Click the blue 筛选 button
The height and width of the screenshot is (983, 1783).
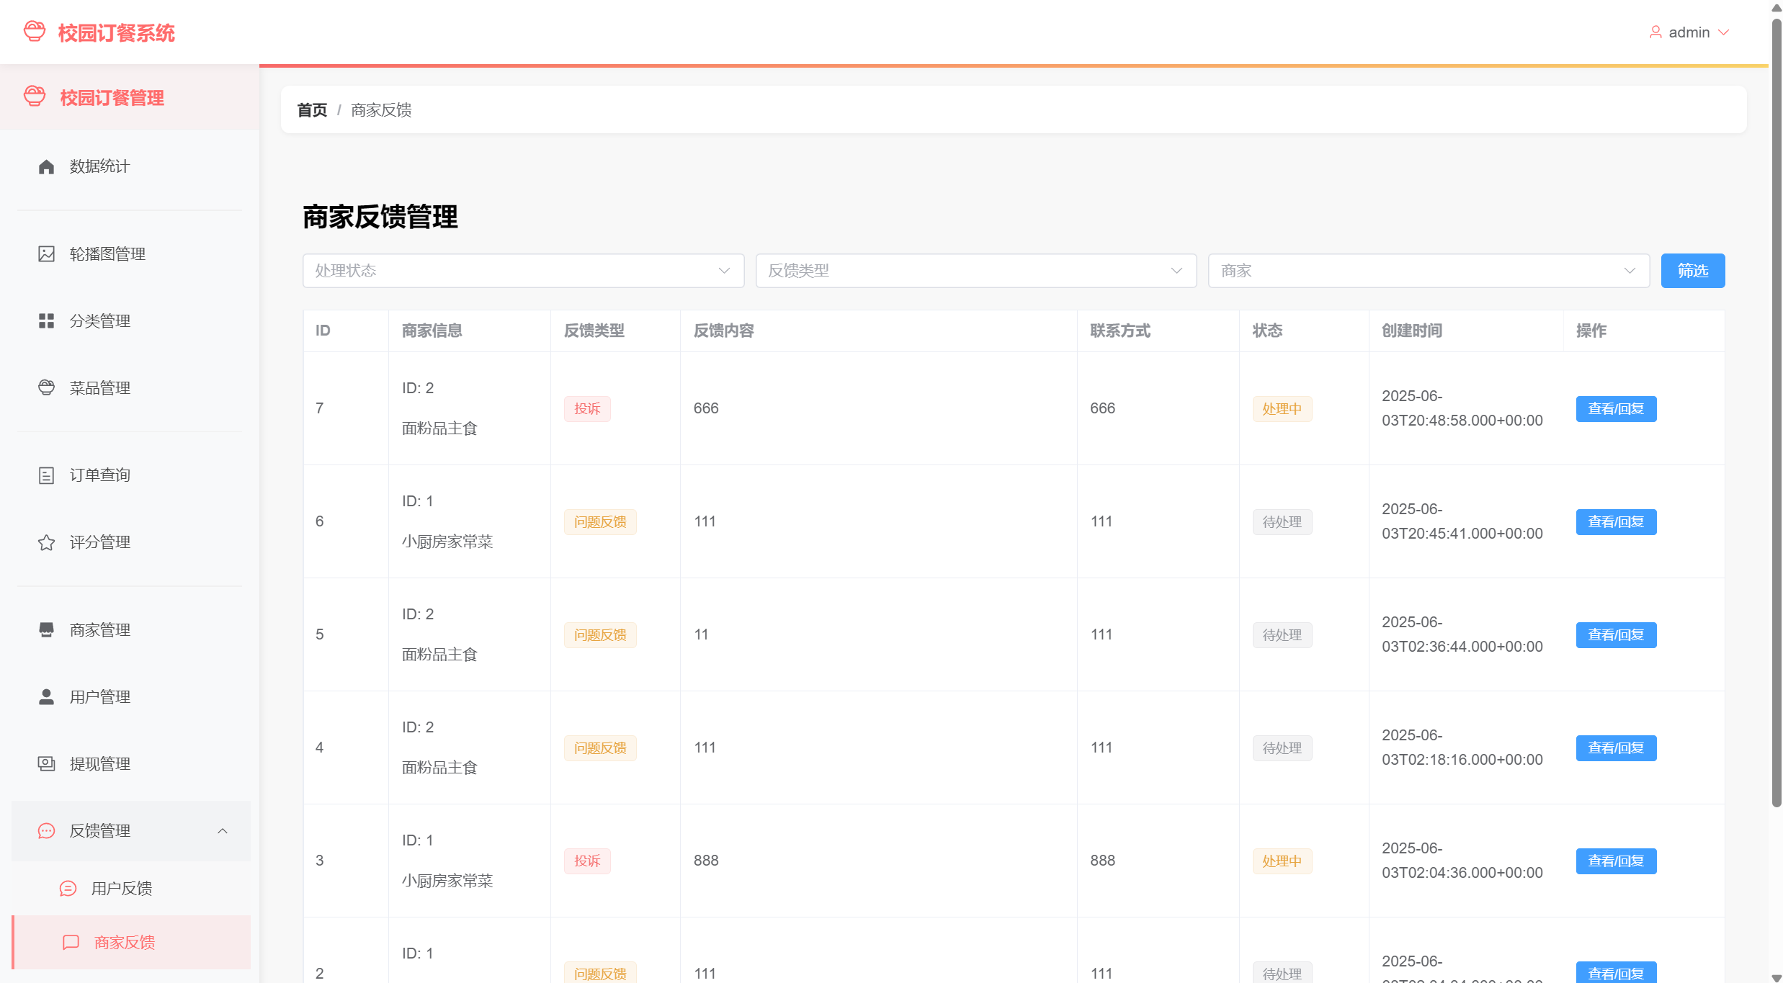[x=1692, y=271]
